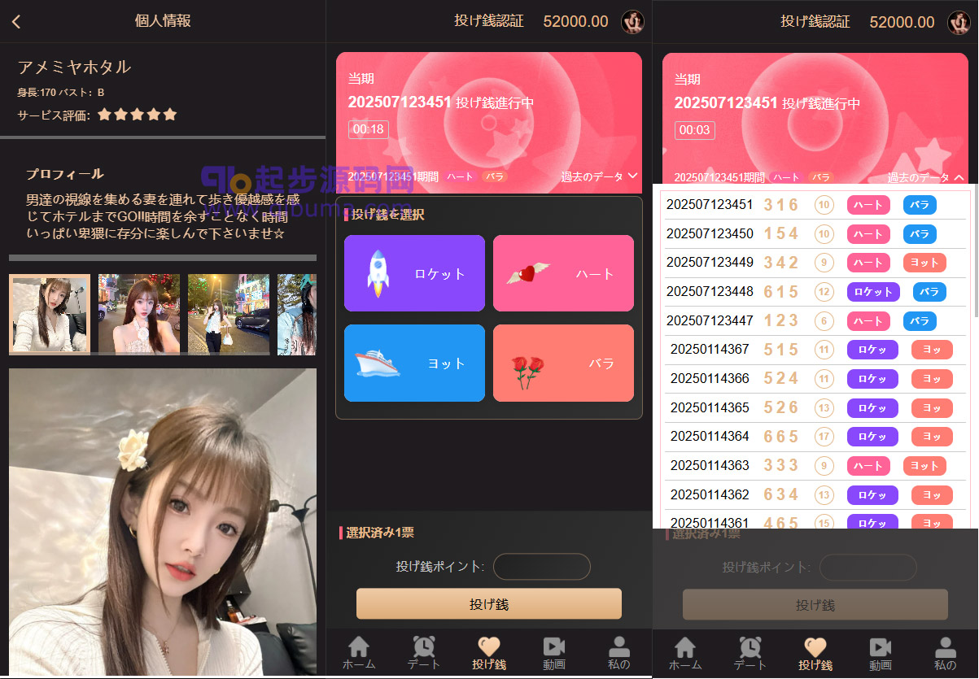
Task: Click history row 202507123448
Action: coord(815,292)
